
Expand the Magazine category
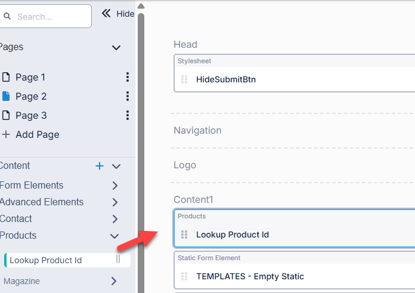tap(114, 281)
